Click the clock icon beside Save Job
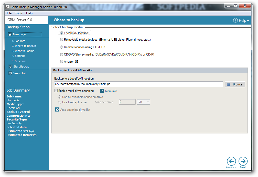 tap(10, 73)
